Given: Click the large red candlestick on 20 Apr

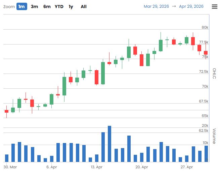Looking at the screenshot, I should 142,60.
